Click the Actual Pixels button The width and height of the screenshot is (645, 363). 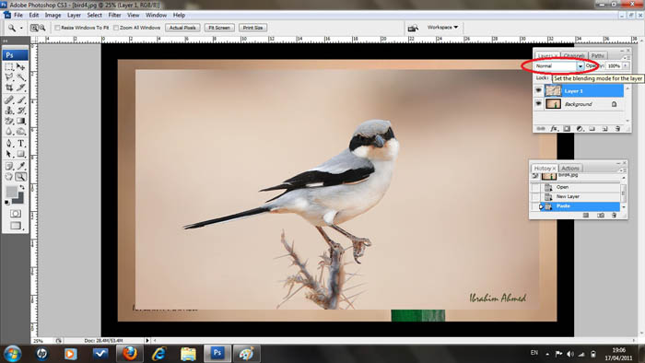(182, 28)
